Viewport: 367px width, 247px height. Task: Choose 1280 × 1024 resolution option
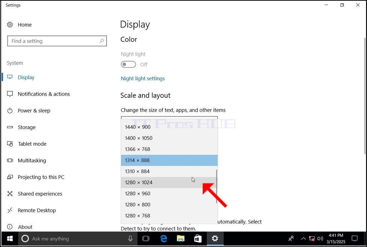(x=169, y=182)
